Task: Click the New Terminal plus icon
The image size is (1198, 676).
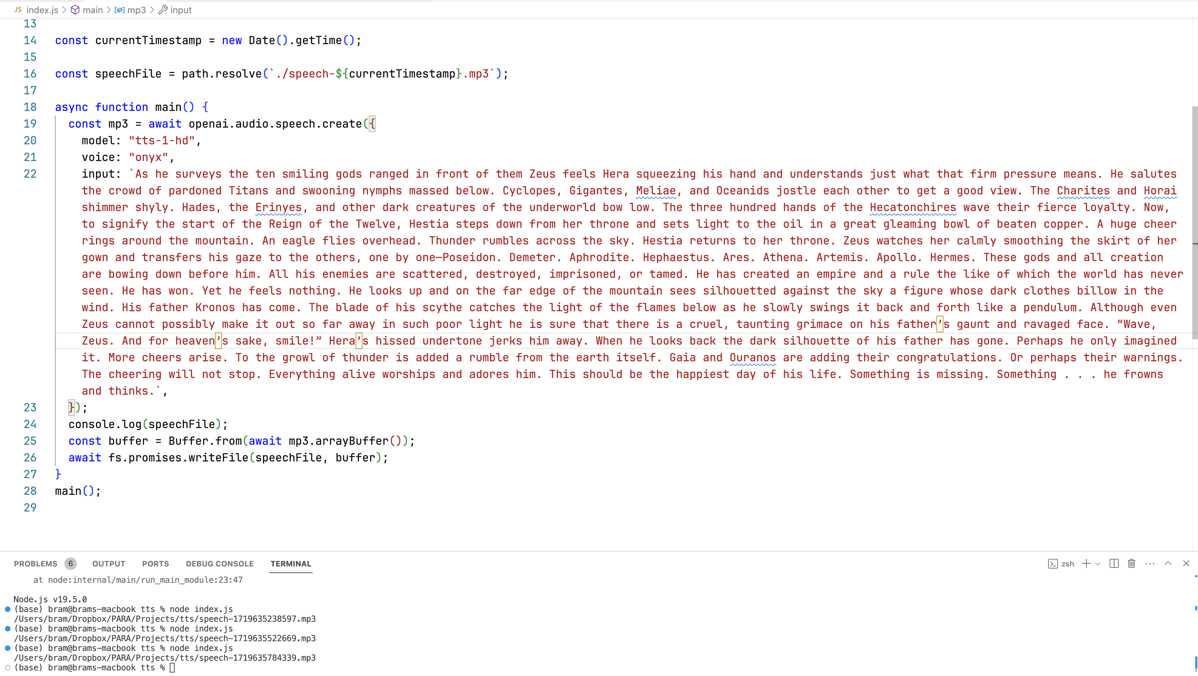Action: [x=1086, y=563]
